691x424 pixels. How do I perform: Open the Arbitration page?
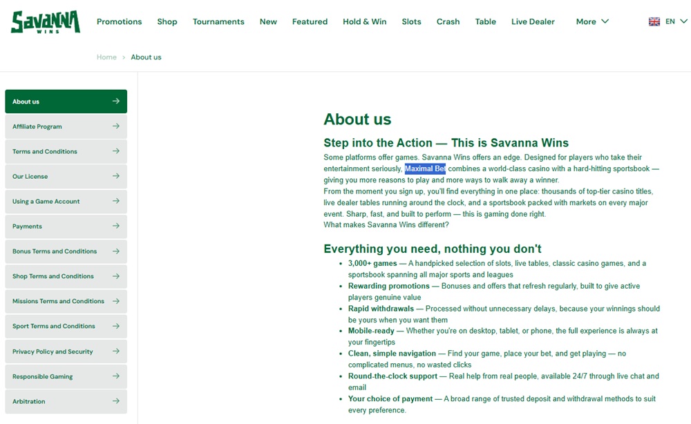point(66,401)
